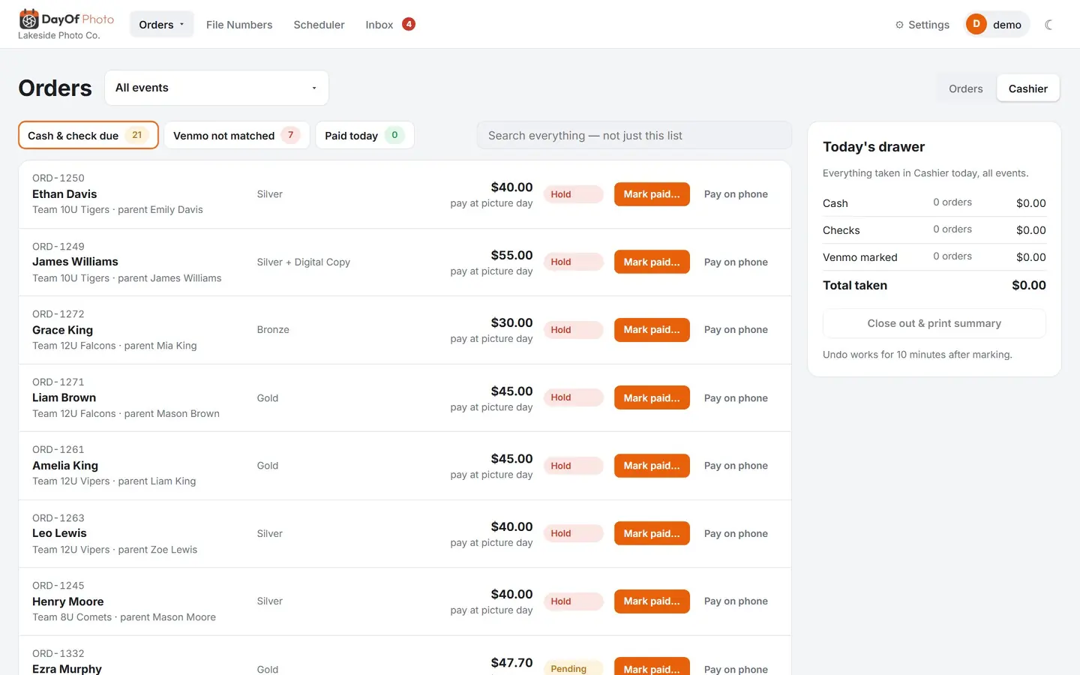Open the demo user avatar
This screenshot has width=1080, height=675.
tap(976, 24)
